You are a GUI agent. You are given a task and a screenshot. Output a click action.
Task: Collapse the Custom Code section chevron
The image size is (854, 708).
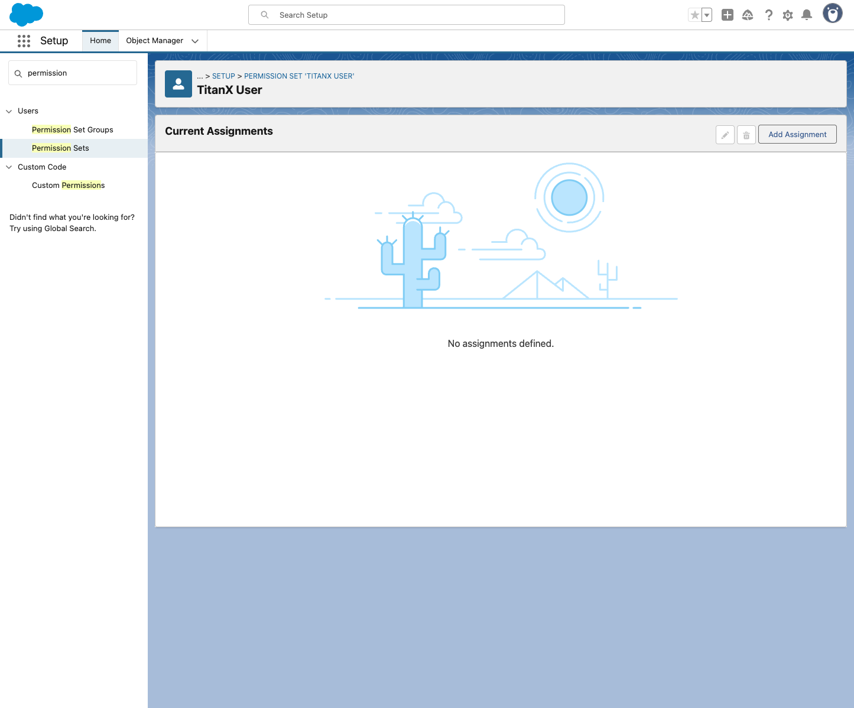pyautogui.click(x=9, y=167)
